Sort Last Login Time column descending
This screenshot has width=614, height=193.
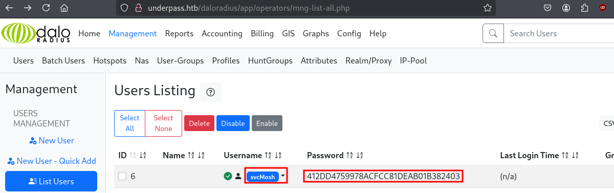(575, 156)
